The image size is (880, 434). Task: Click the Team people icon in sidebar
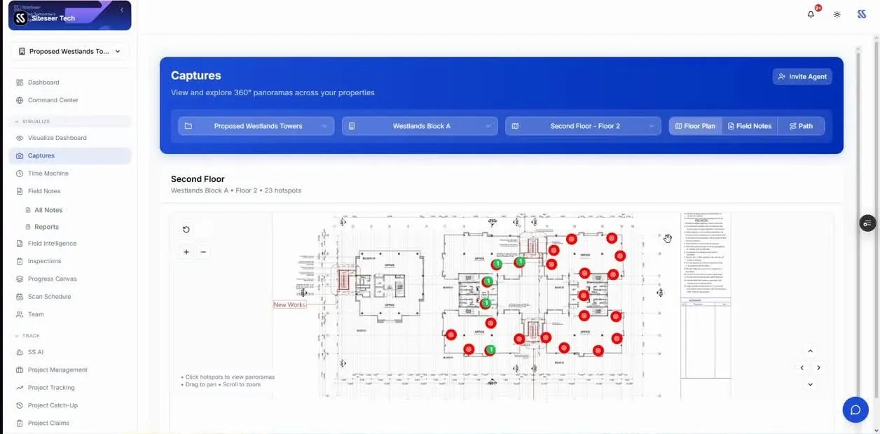(x=20, y=314)
